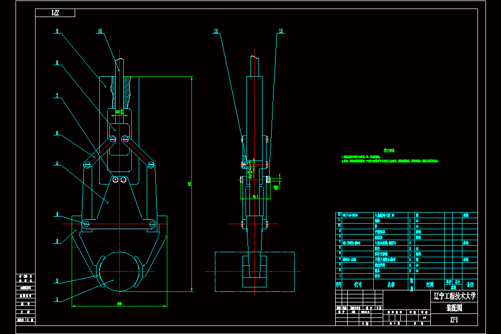
Task: Click the 备注 column header in parts list
Action: [470, 284]
